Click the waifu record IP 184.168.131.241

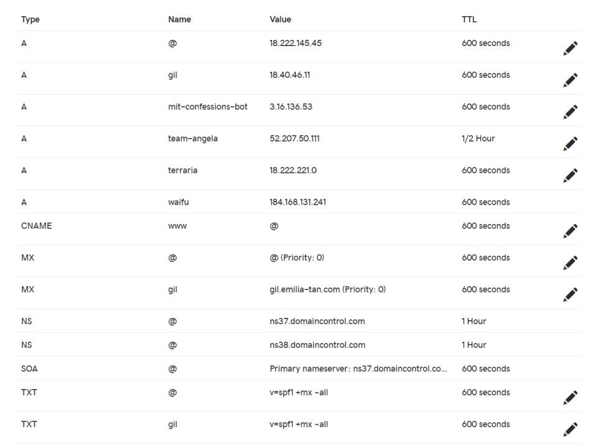298,202
